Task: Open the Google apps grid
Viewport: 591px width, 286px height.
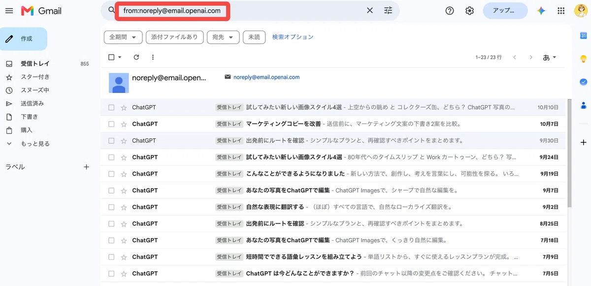Action: pyautogui.click(x=561, y=11)
